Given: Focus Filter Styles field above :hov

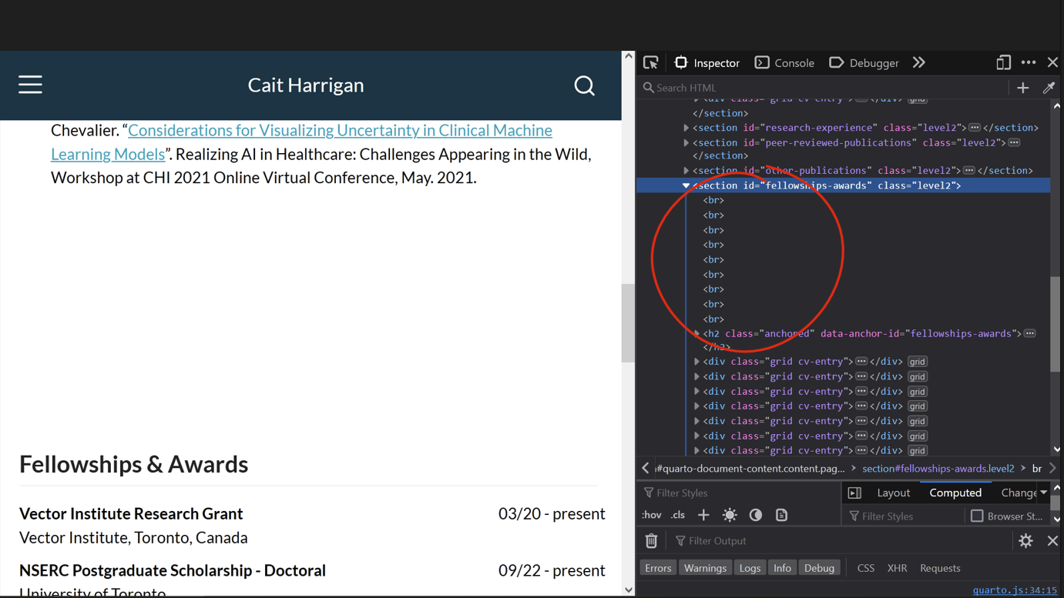Looking at the screenshot, I should (740, 493).
